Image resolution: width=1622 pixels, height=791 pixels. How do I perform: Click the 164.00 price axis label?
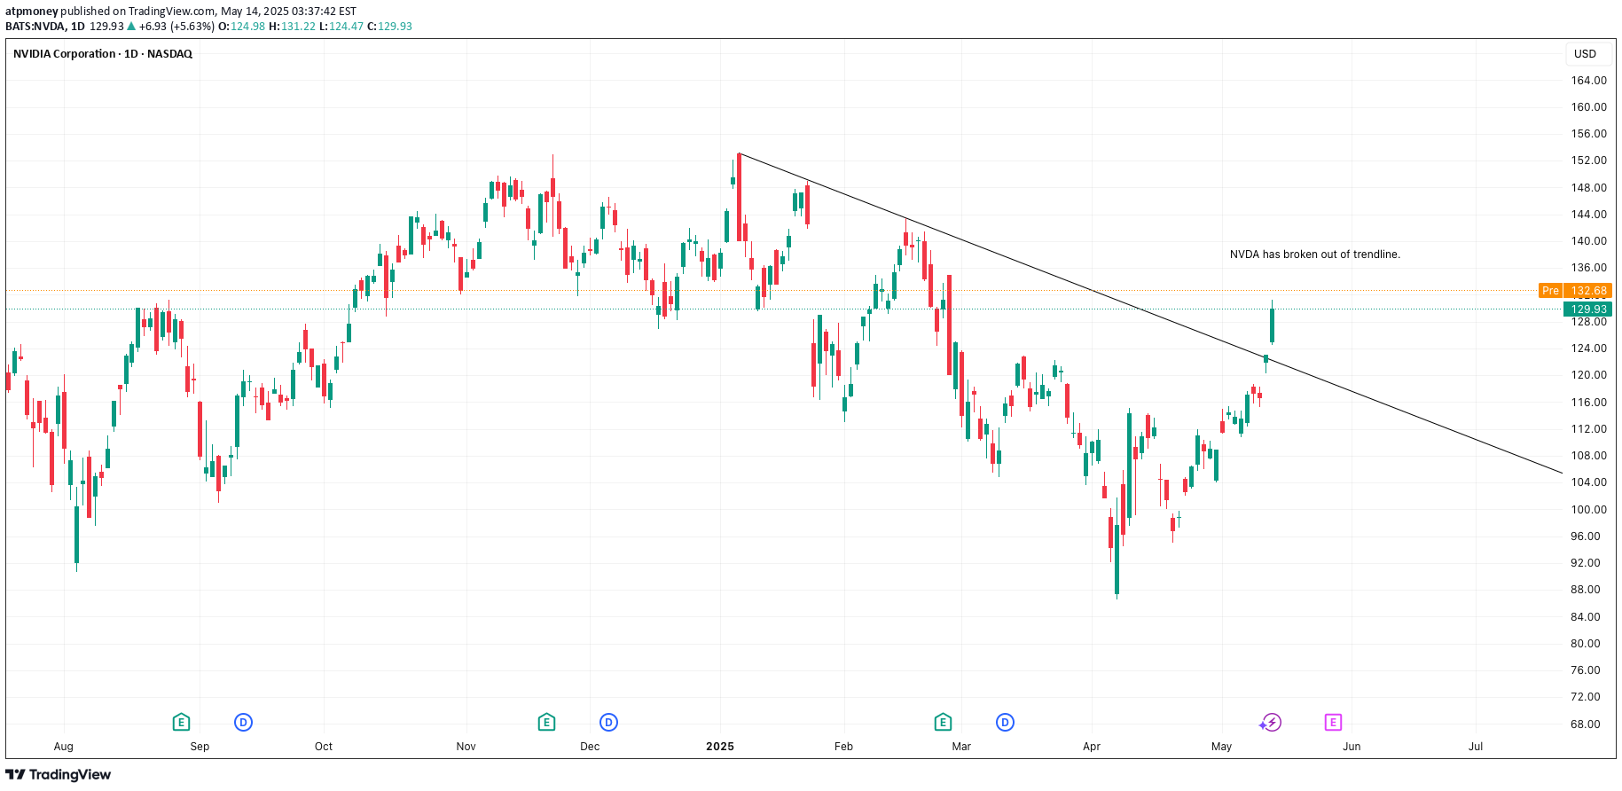(1588, 81)
